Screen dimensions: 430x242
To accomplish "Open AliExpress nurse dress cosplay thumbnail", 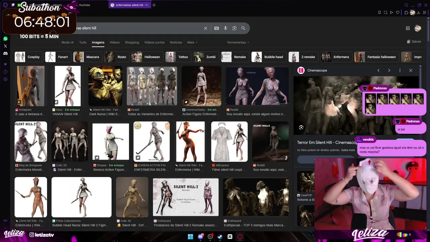I will 229,142.
